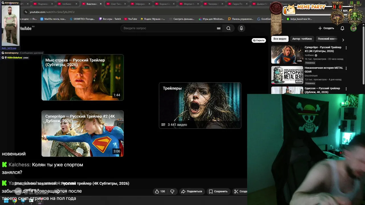Image resolution: width=365 pixels, height=205 pixels.
Task: Share the video via Поделиться
Action: [192, 191]
